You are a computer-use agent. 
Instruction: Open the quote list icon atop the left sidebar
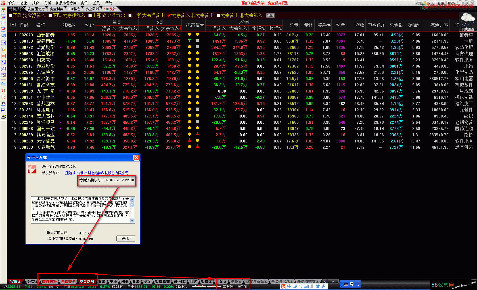coord(3,10)
